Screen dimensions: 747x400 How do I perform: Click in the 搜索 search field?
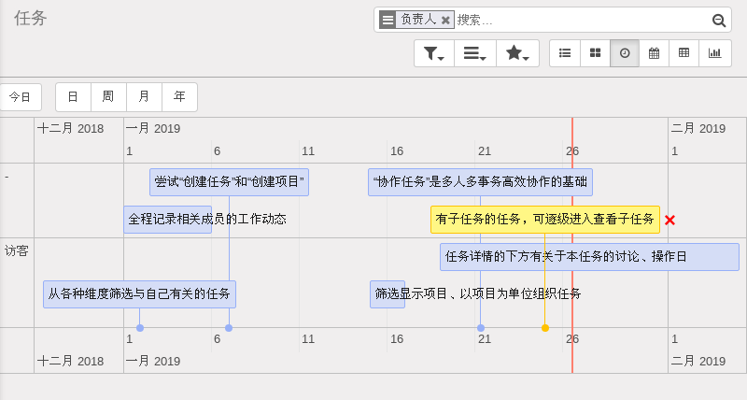(579, 20)
